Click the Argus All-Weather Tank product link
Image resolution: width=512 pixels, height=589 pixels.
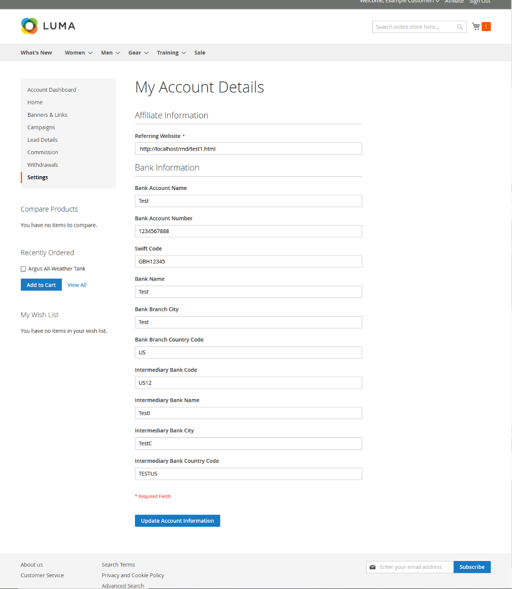pyautogui.click(x=57, y=269)
